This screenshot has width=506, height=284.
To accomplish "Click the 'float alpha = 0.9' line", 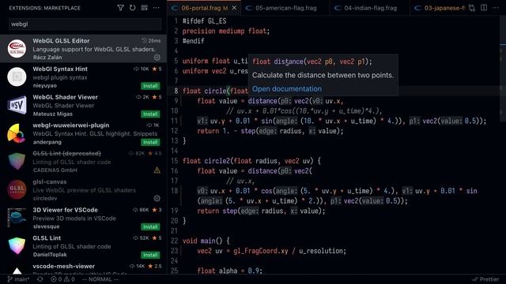I will click(x=229, y=271).
